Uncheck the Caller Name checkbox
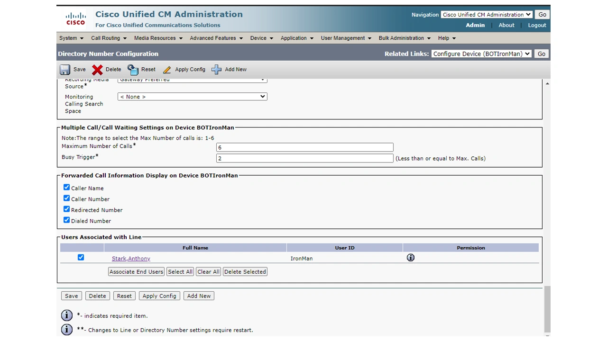The image size is (607, 341). pyautogui.click(x=67, y=188)
